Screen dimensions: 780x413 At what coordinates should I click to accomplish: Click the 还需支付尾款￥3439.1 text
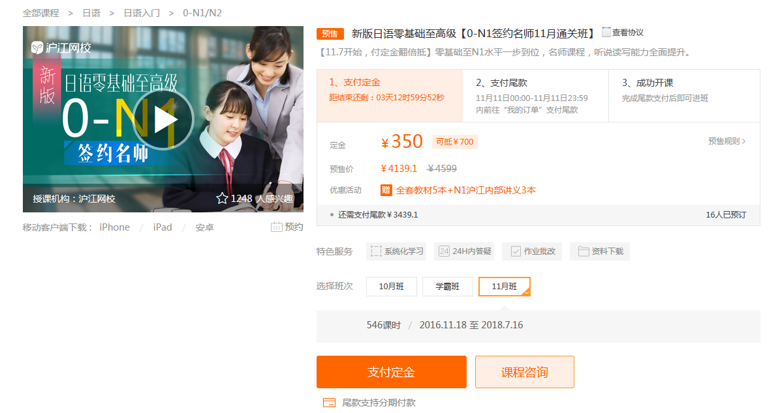(x=378, y=214)
